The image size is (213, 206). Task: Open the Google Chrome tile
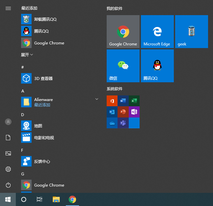point(123,32)
